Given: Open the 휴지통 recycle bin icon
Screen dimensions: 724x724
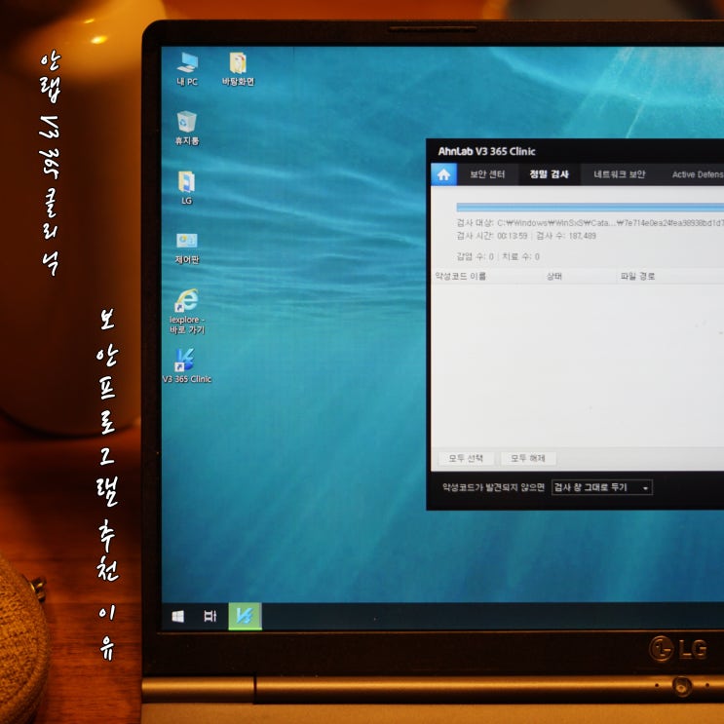Looking at the screenshot, I should (x=187, y=129).
